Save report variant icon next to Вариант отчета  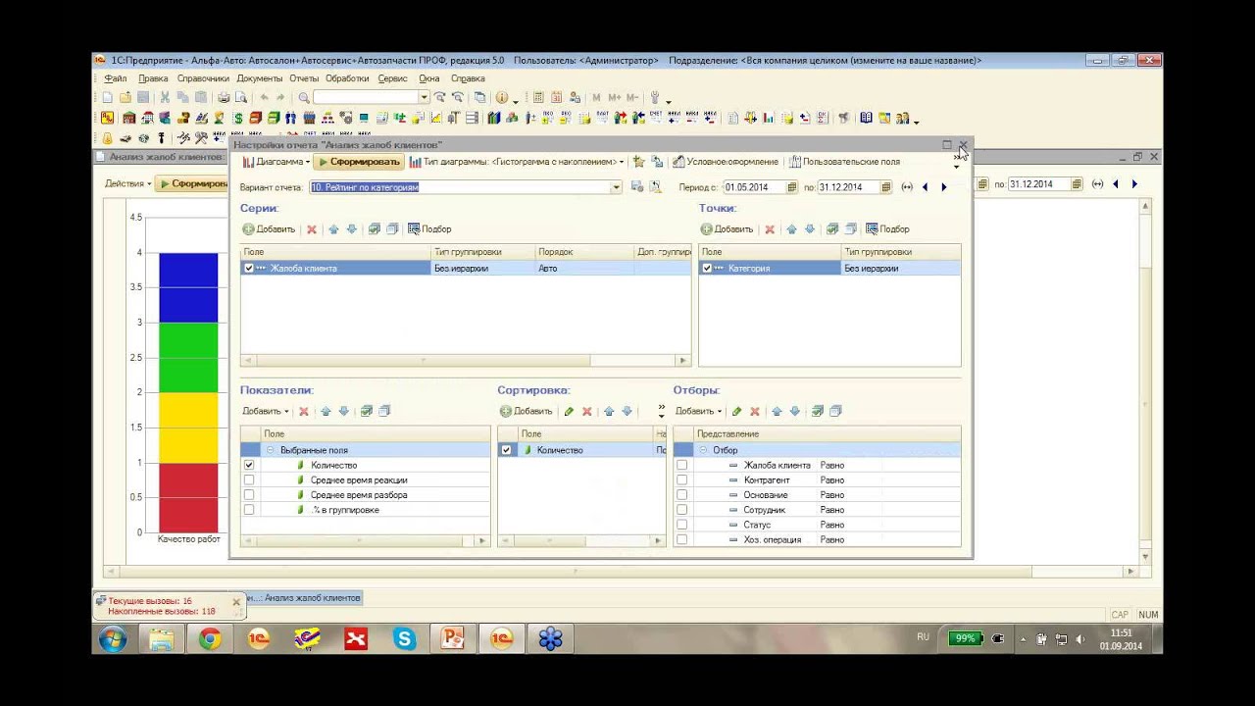click(637, 187)
